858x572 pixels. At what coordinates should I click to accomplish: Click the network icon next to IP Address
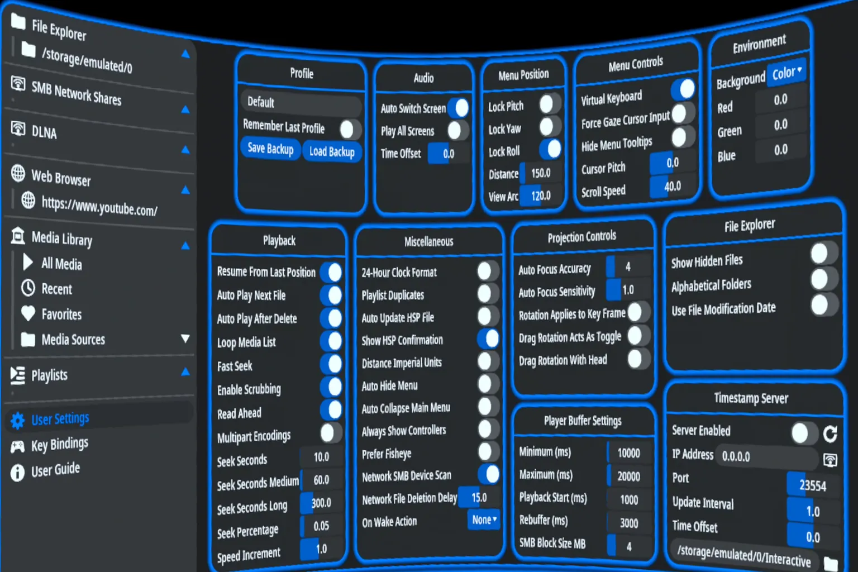tap(830, 460)
